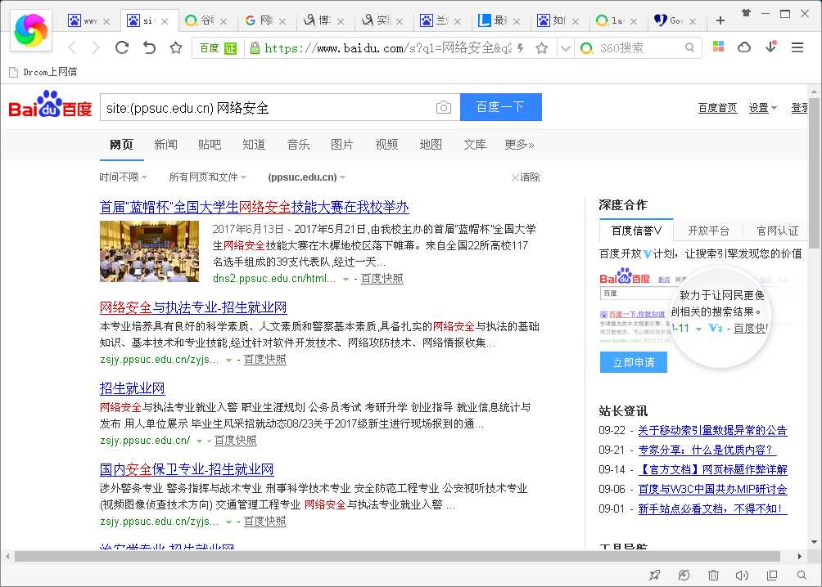Open the browser hamburger menu
The width and height of the screenshot is (822, 587).
797,47
